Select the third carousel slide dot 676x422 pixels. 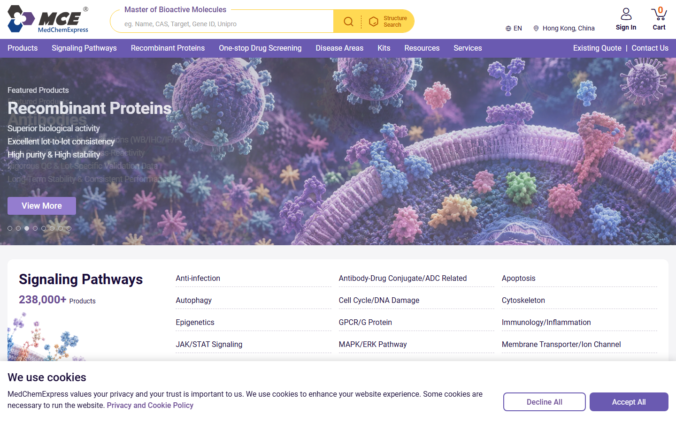(27, 228)
